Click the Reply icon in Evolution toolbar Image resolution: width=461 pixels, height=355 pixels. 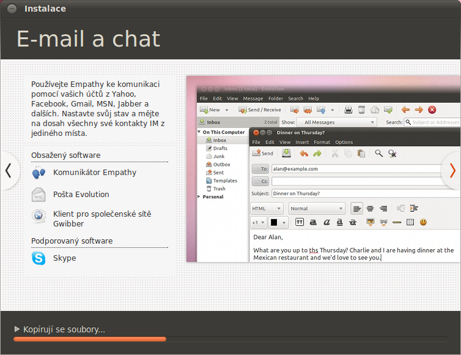pos(294,110)
